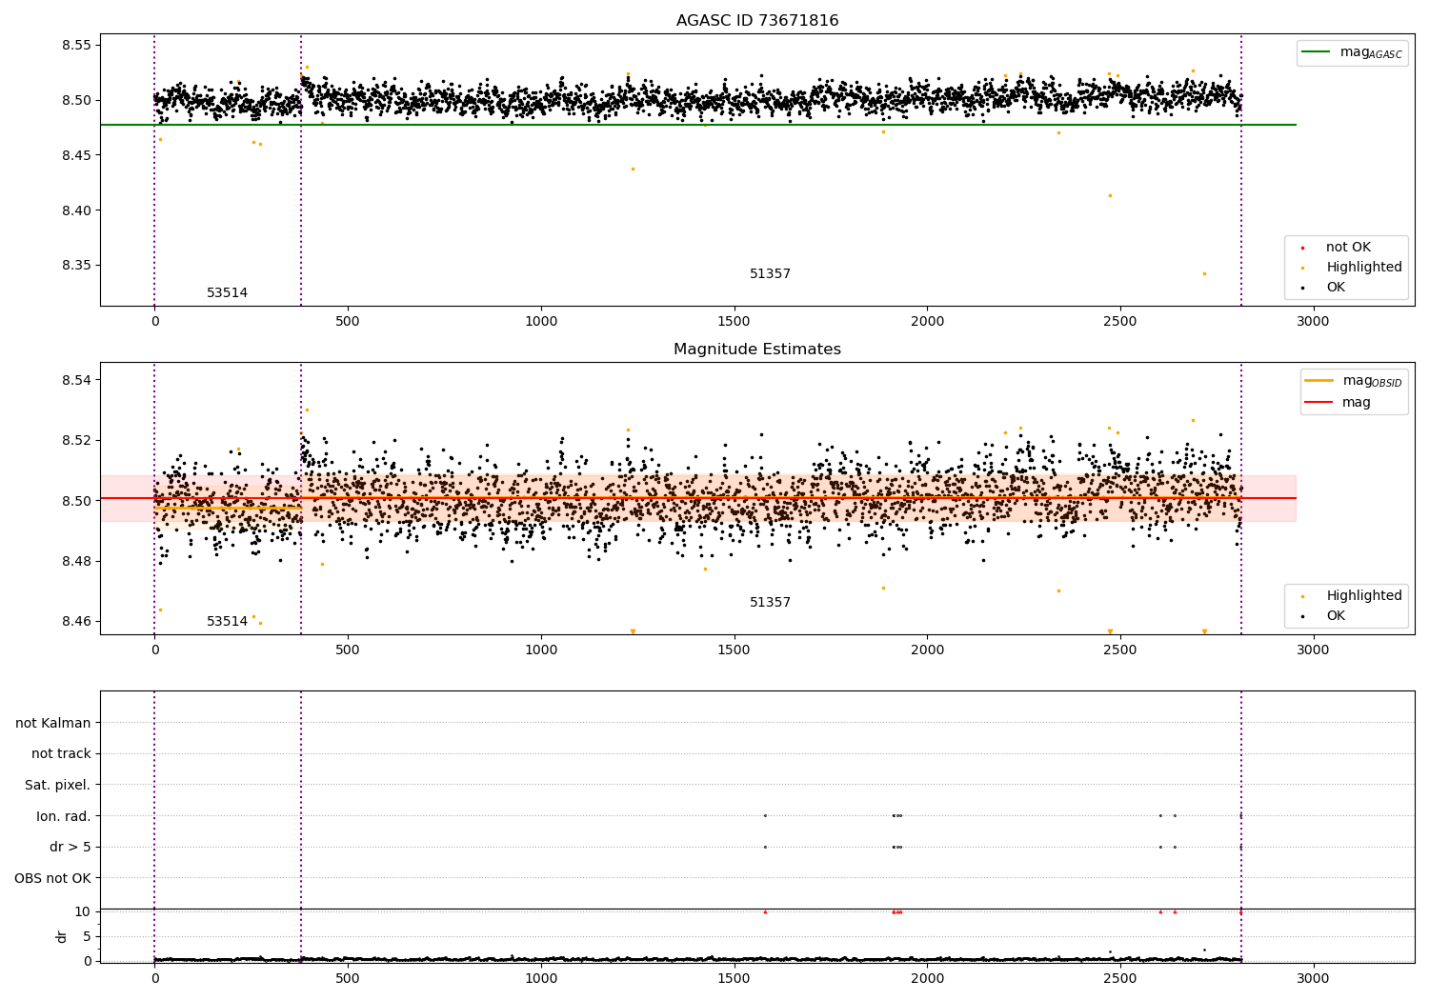The width and height of the screenshot is (1429, 1000).
Task: Click the 8.48 y-axis tick label
Action: [75, 562]
